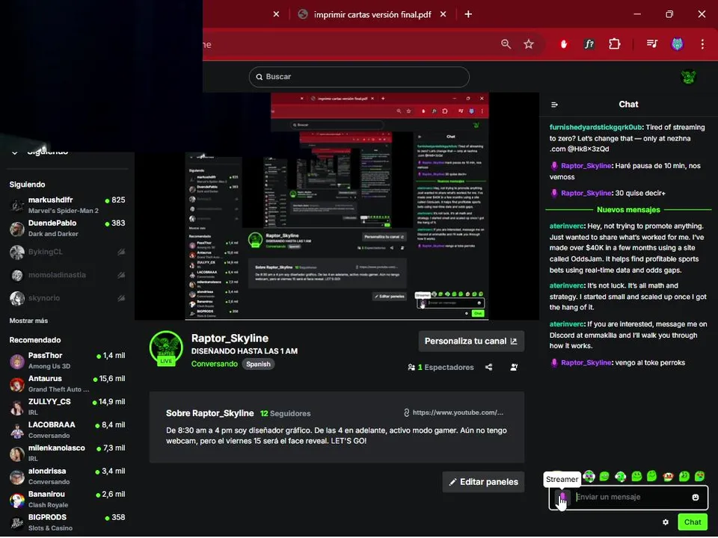This screenshot has width=718, height=538.
Task: Pick the heart-eyes emote at row end
Action: tap(700, 477)
